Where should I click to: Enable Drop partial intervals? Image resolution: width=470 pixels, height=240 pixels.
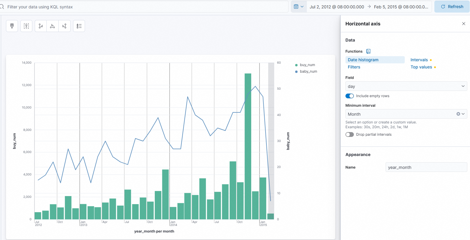click(x=349, y=134)
